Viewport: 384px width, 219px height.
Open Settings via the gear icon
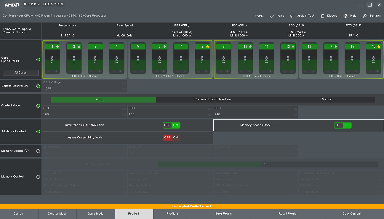(365, 16)
